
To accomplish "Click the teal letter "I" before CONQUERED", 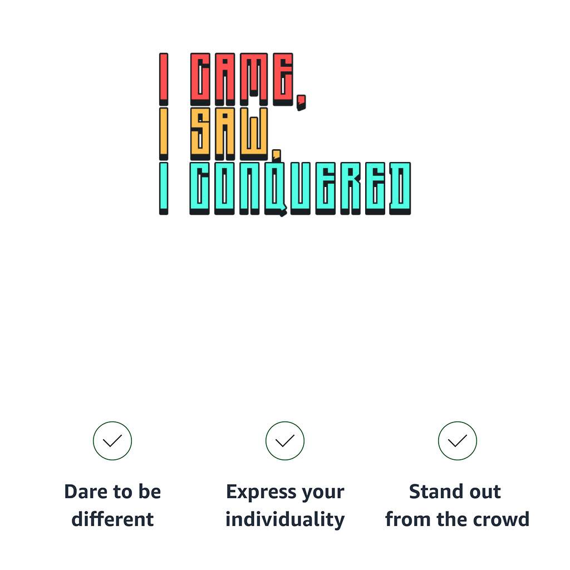I will click(164, 188).
